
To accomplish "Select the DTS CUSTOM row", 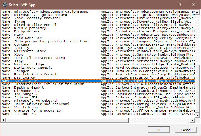I will click(x=98, y=78).
